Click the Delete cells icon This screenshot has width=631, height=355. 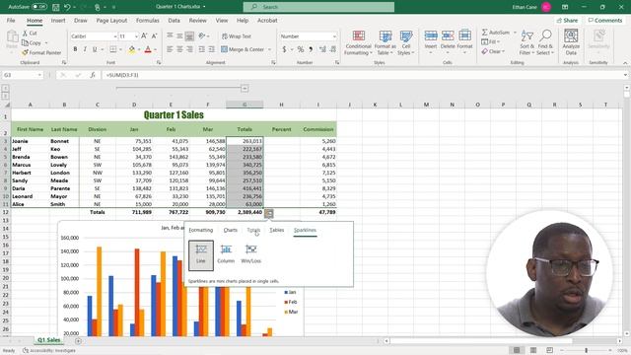448,36
